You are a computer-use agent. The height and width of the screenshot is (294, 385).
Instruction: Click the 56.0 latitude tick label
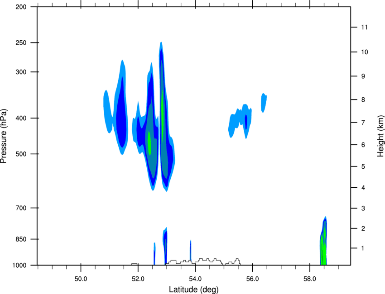coord(253,279)
